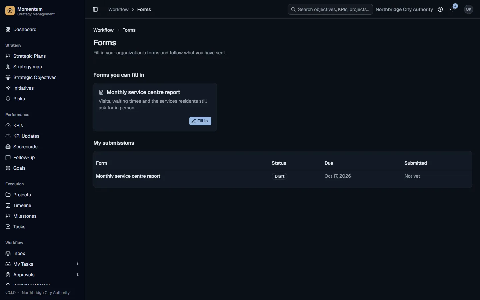Open Tasks under Execution

tap(42, 227)
